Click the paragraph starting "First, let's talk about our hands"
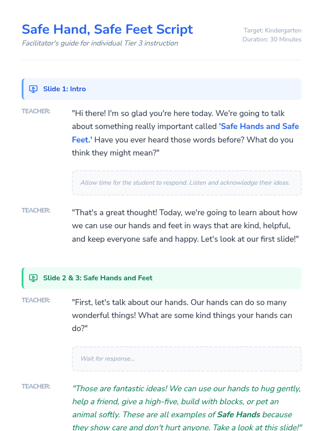The width and height of the screenshot is (323, 431). click(x=182, y=315)
